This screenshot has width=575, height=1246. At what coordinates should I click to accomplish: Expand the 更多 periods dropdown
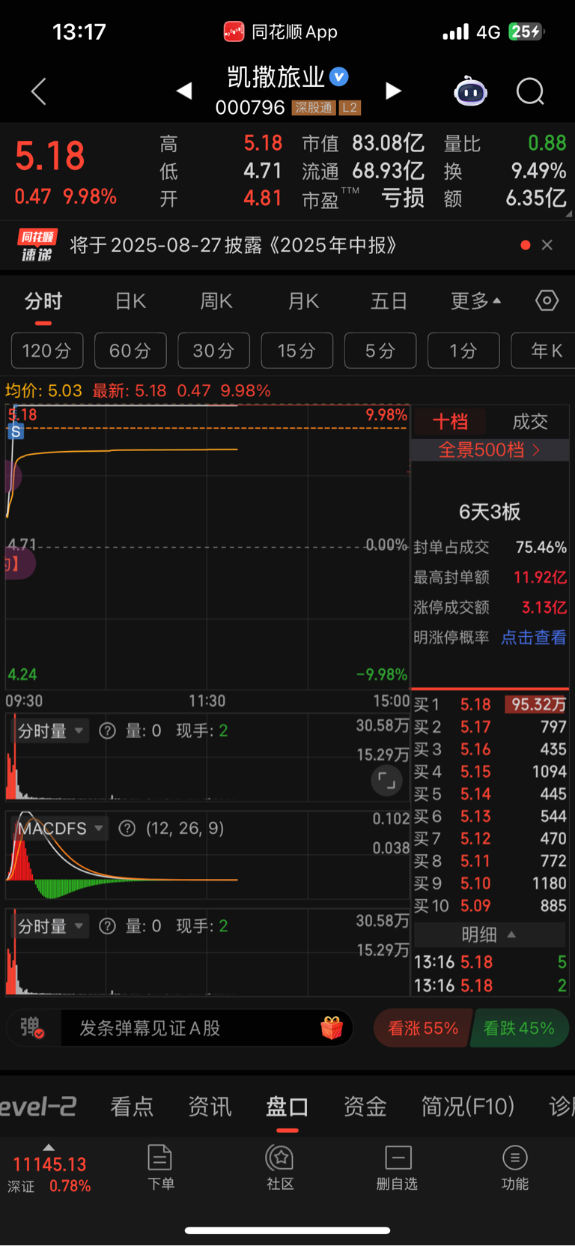475,301
